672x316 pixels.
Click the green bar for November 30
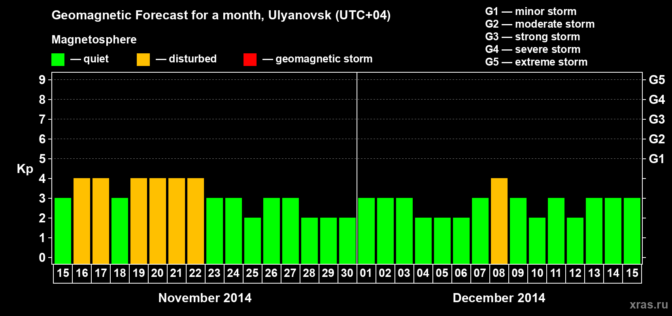click(347, 241)
